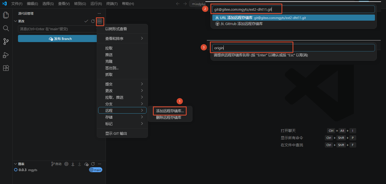This screenshot has width=386, height=184.
Task: Click the commit checkmark icon in 更改 header
Action: 86,21
